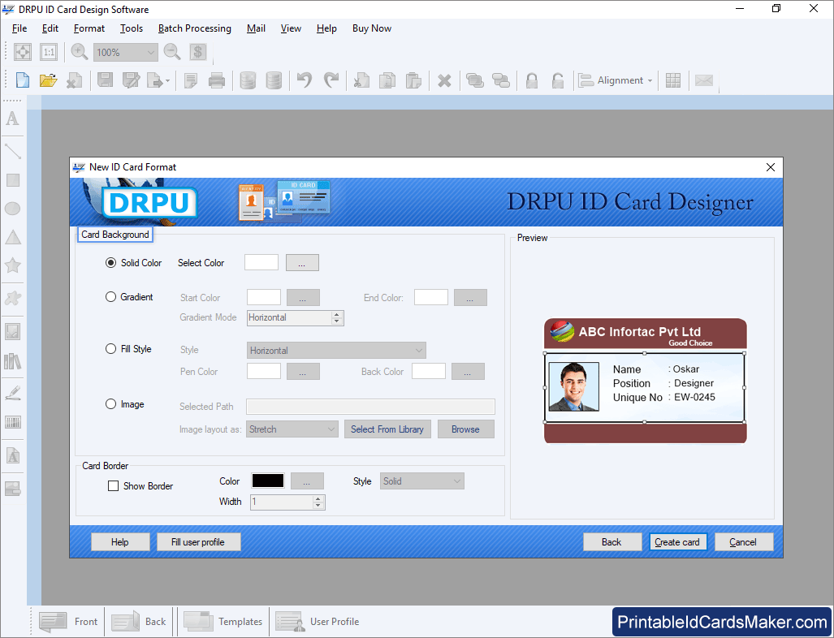Image resolution: width=834 pixels, height=638 pixels.
Task: Click the Undo arrow icon
Action: tap(305, 80)
